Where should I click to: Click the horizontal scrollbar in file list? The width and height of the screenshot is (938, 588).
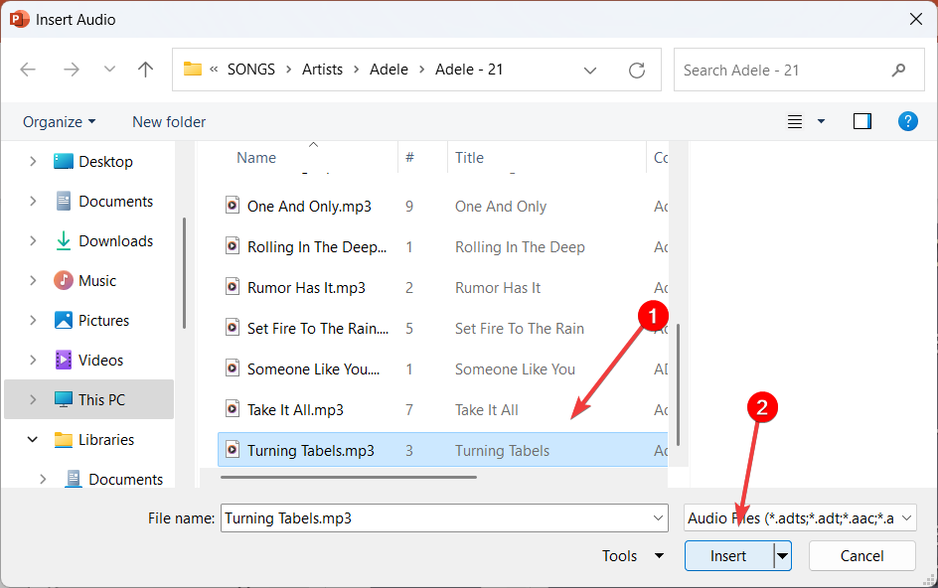[x=348, y=478]
